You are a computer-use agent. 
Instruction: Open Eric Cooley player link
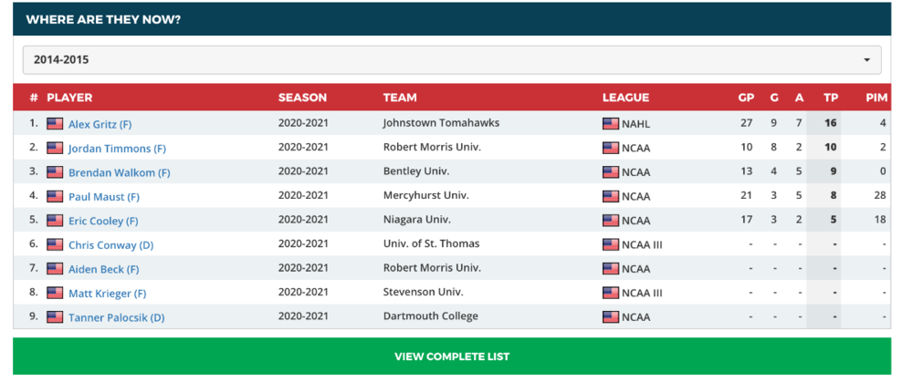coord(103,221)
